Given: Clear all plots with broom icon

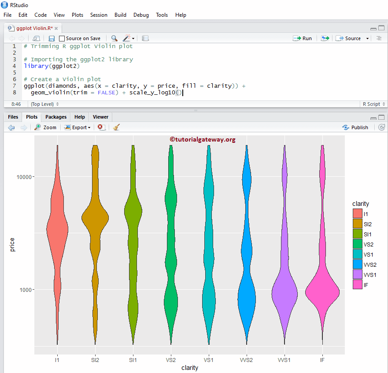Looking at the screenshot, I should pyautogui.click(x=116, y=127).
